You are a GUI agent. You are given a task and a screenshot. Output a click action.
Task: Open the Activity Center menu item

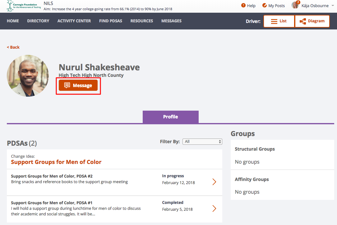tap(74, 21)
